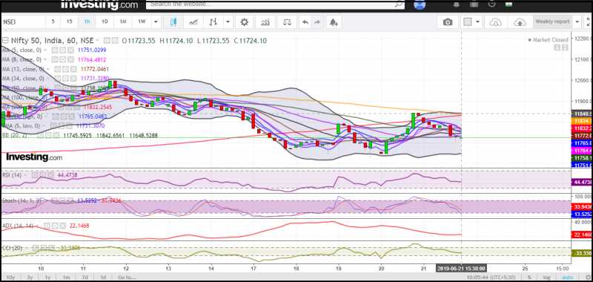
Task: Click the 2019-06-21 15:30:00 time marker
Action: click(461, 269)
